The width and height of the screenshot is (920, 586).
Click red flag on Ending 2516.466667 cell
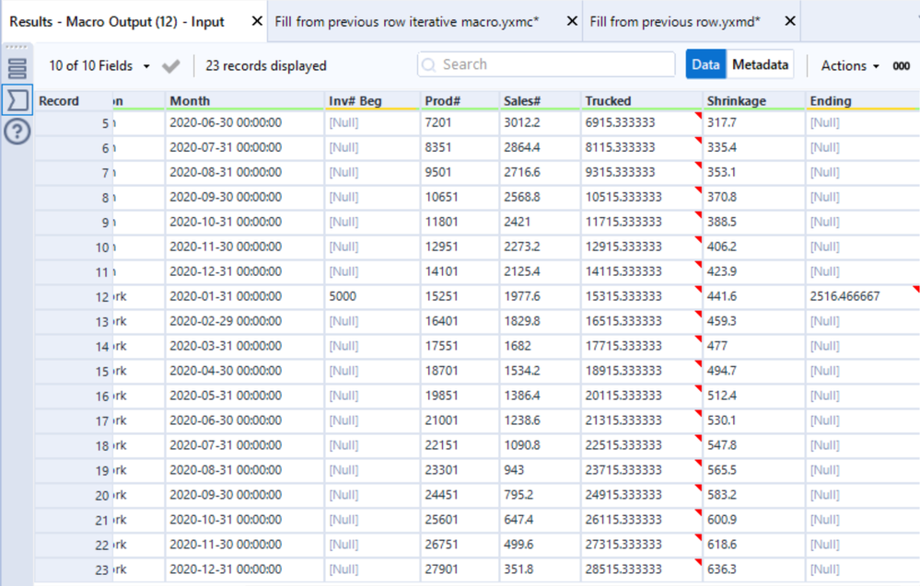916,289
